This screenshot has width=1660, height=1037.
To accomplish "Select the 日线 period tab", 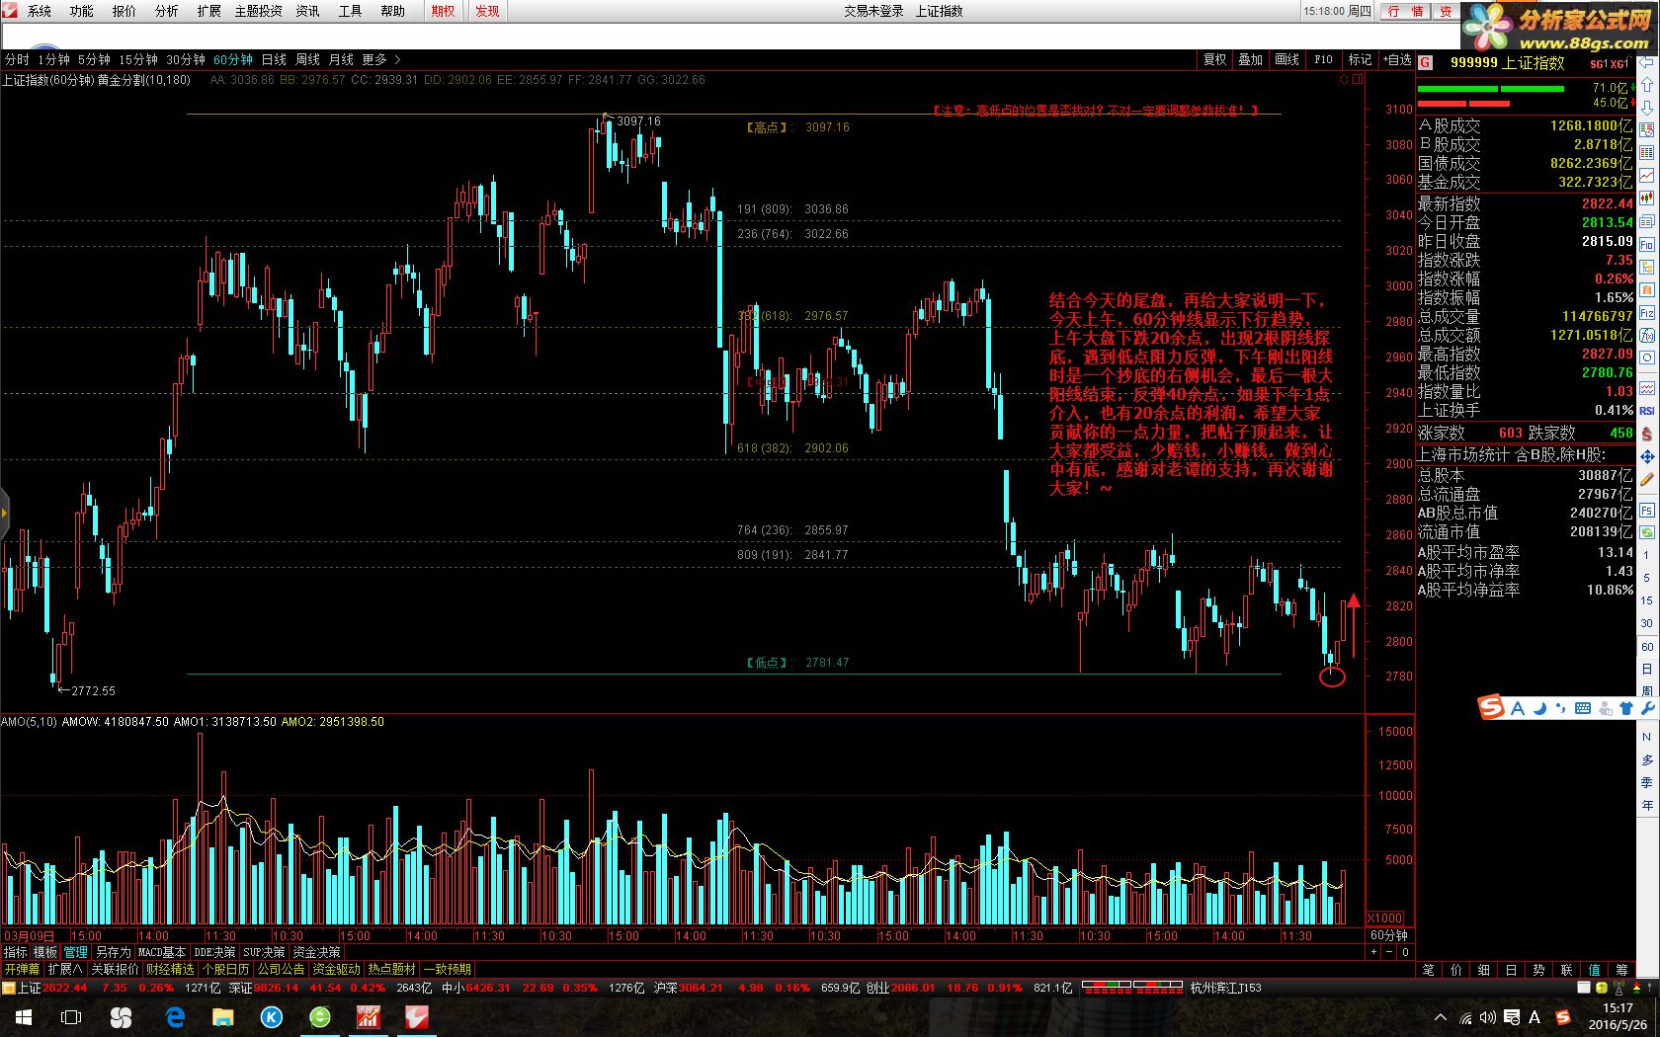I will (274, 60).
